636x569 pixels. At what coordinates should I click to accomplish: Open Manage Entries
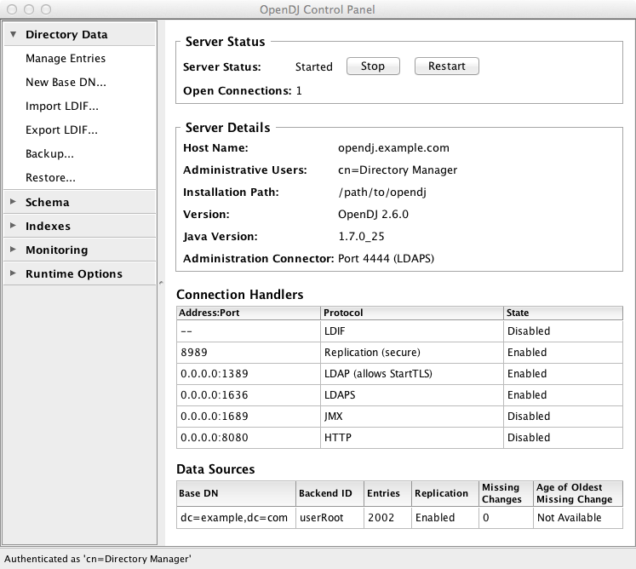click(66, 59)
